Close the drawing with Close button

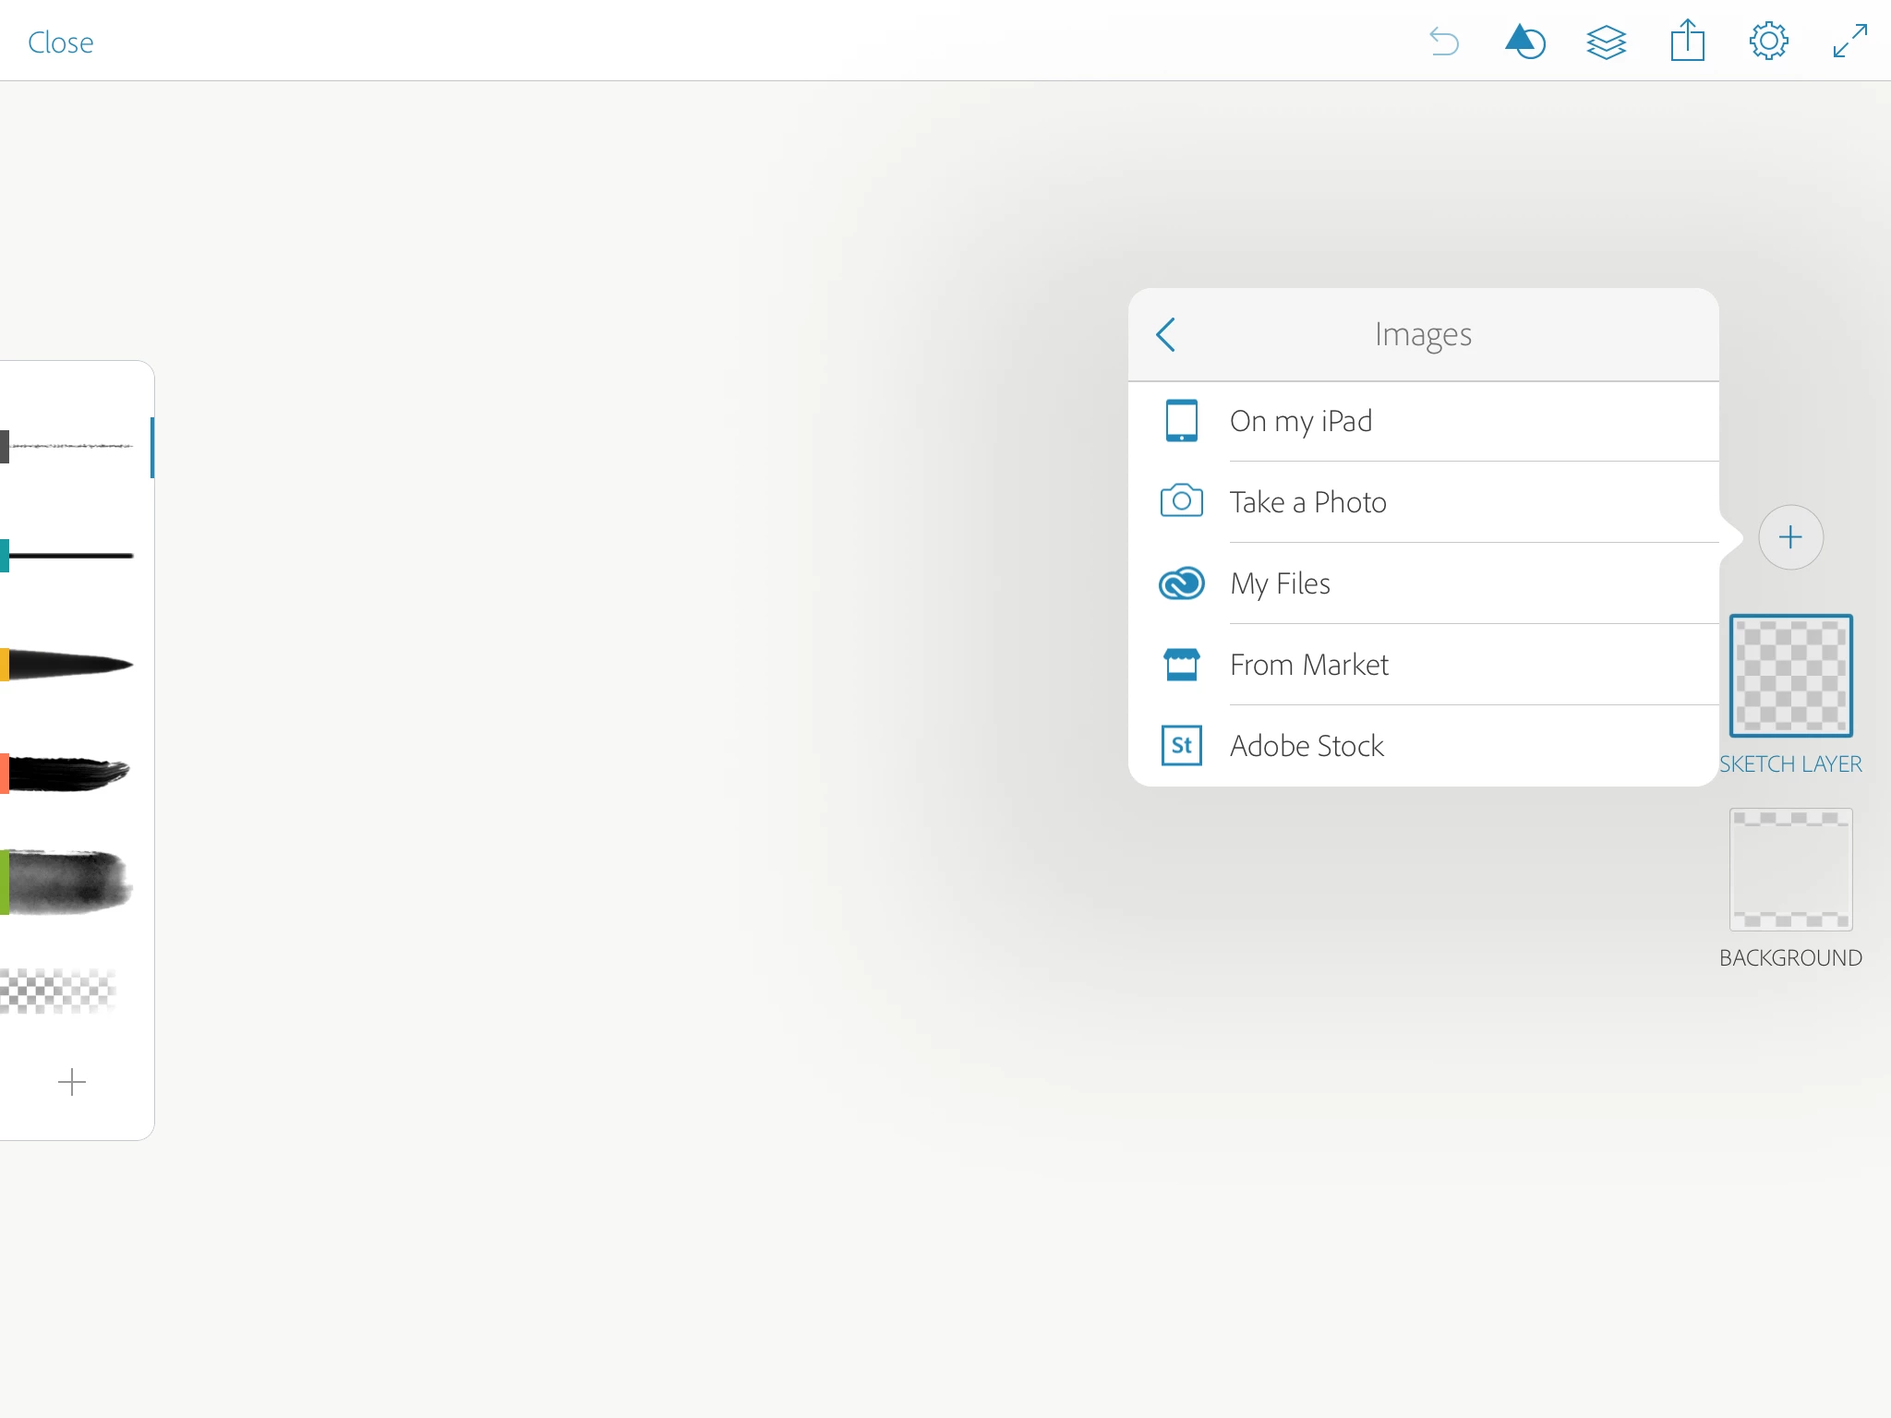point(61,42)
